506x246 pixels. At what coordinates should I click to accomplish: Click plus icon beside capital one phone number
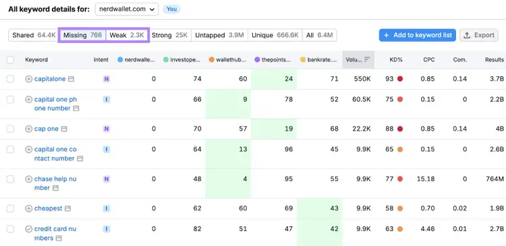point(29,100)
